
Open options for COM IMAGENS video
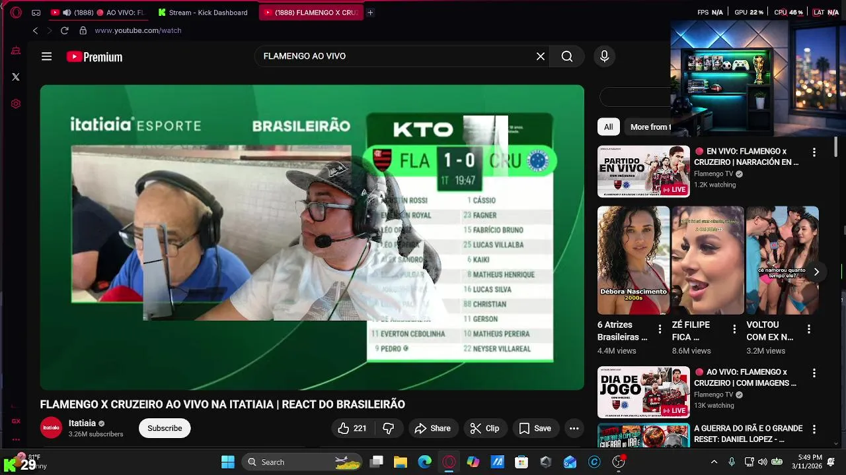tap(814, 373)
